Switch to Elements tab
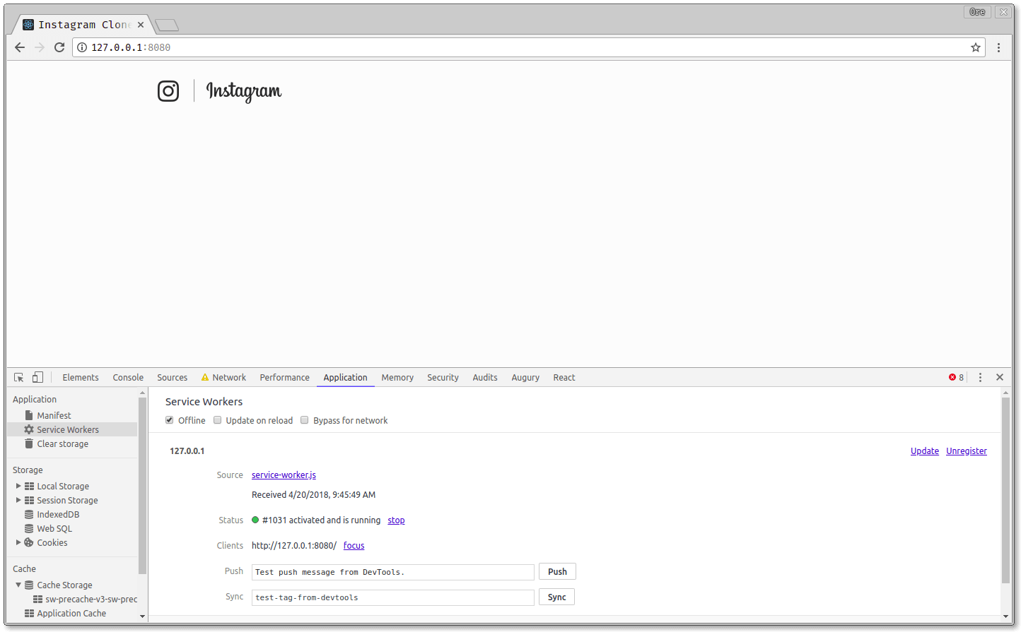1021x632 pixels. (81, 378)
